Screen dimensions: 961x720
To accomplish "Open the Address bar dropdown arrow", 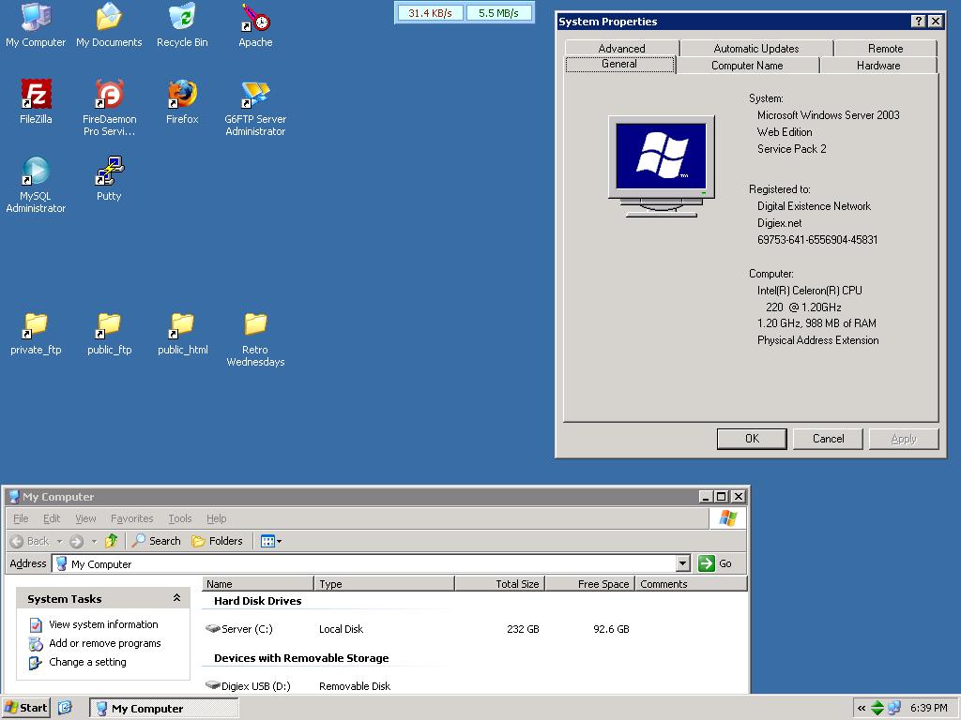I will point(683,563).
